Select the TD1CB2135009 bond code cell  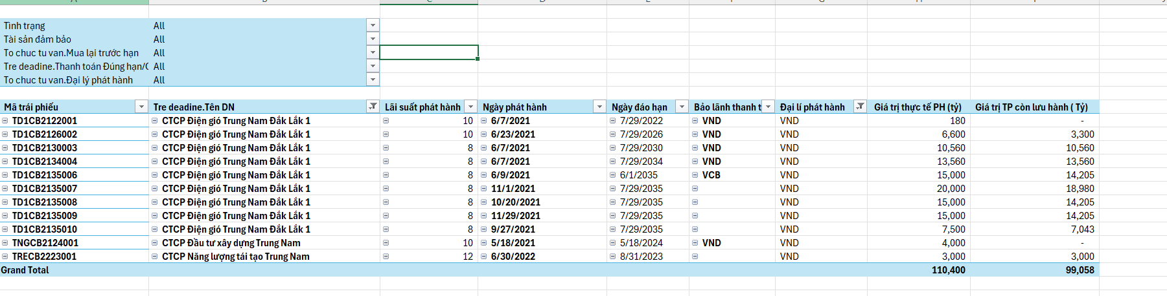tap(75, 216)
